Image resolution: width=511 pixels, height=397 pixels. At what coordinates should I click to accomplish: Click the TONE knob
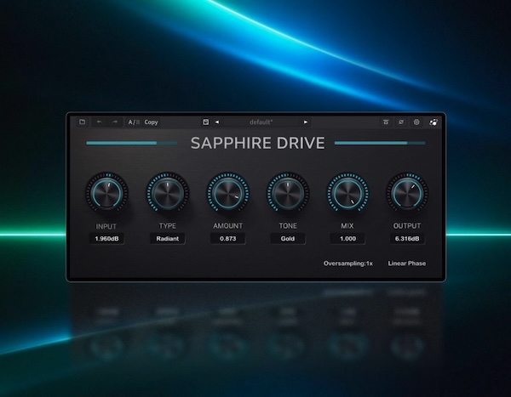pos(288,194)
